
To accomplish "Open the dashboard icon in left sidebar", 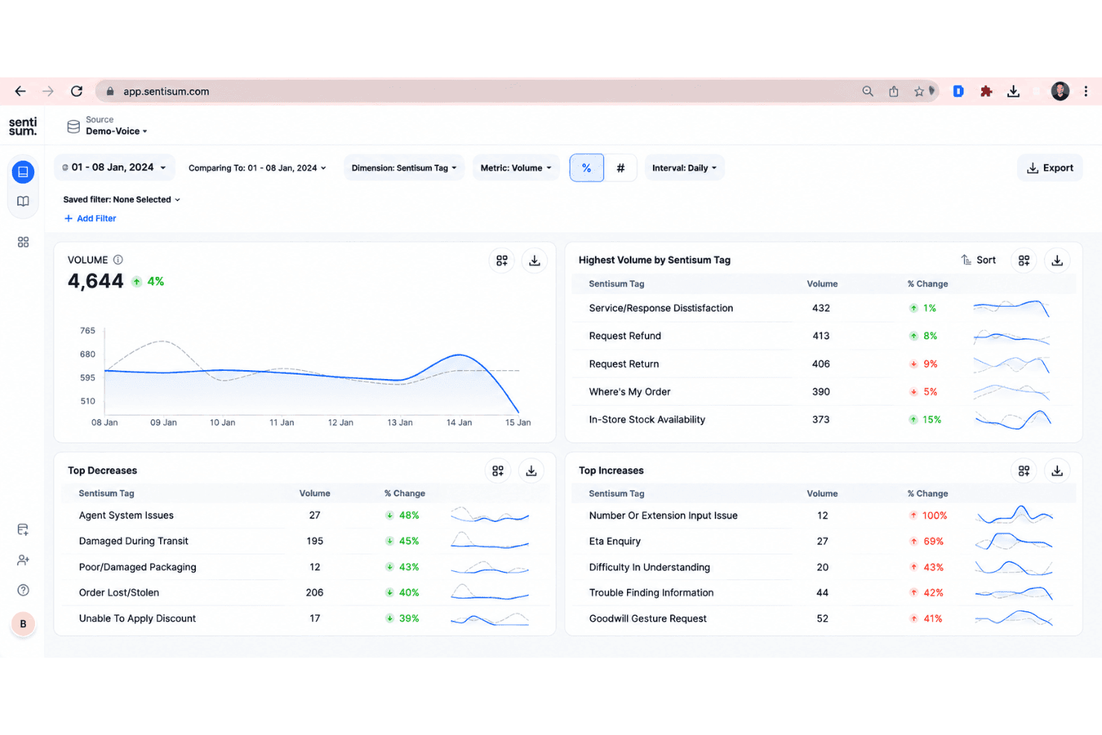I will pos(23,172).
